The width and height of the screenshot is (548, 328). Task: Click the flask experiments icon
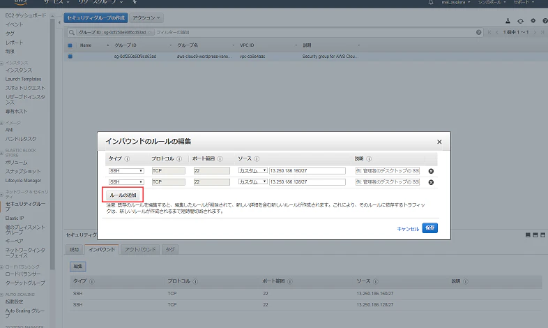pos(508,21)
